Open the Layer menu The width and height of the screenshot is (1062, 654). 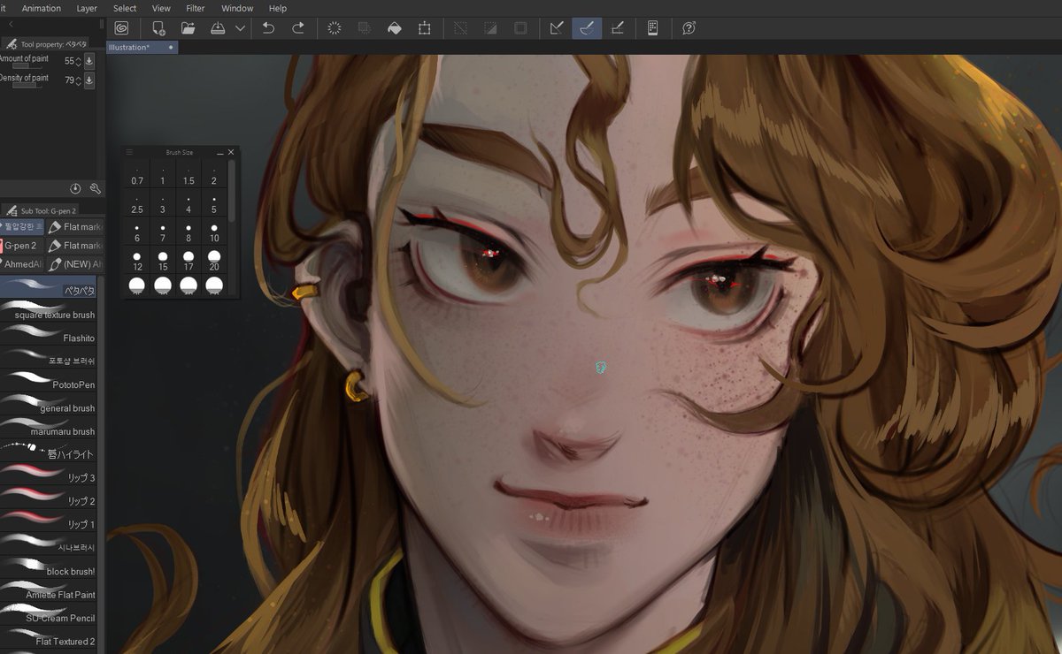click(87, 8)
